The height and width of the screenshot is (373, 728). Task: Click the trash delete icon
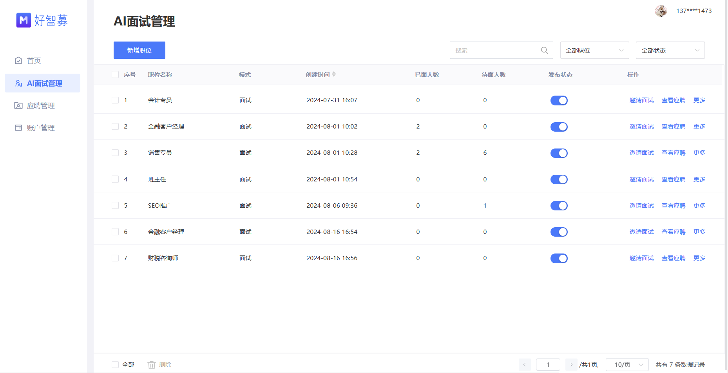[x=152, y=365]
